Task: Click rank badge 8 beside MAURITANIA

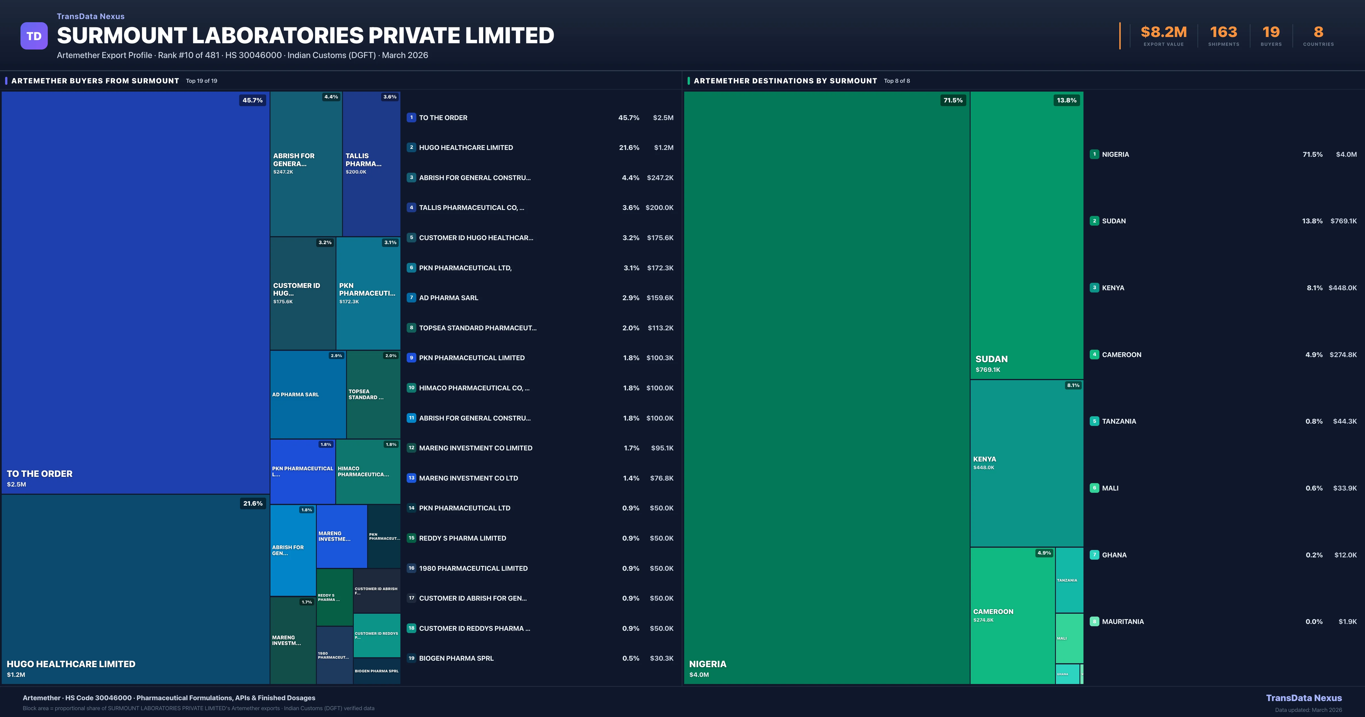Action: click(x=1094, y=621)
